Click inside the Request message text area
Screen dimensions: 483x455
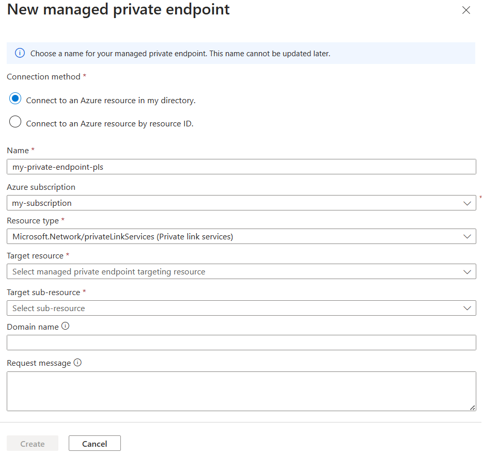[241, 391]
